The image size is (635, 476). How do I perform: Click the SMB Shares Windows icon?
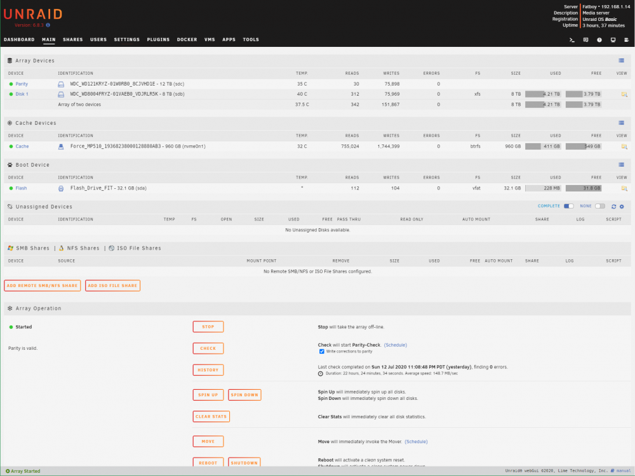tap(11, 248)
